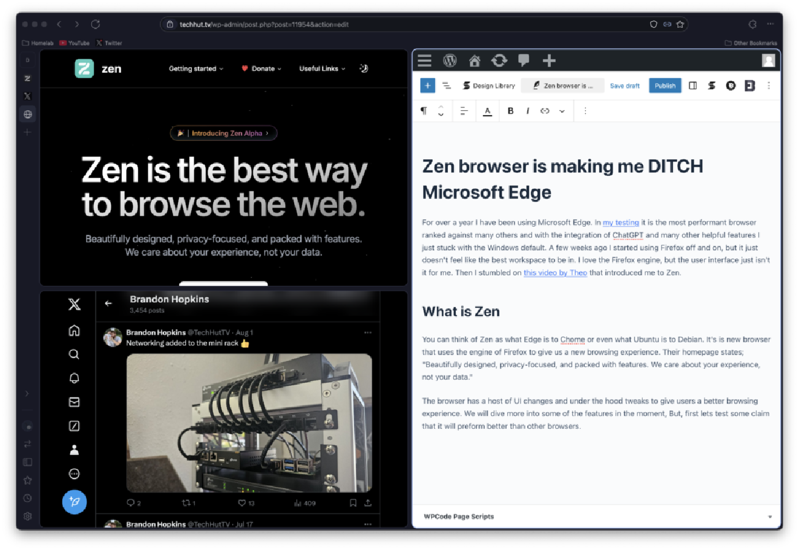This screenshot has height=550, width=799.
Task: Open the text highlight color control
Action: click(x=487, y=111)
